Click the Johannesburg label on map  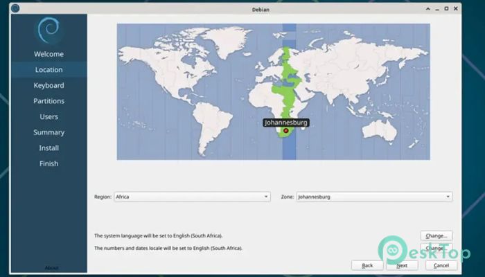point(286,123)
